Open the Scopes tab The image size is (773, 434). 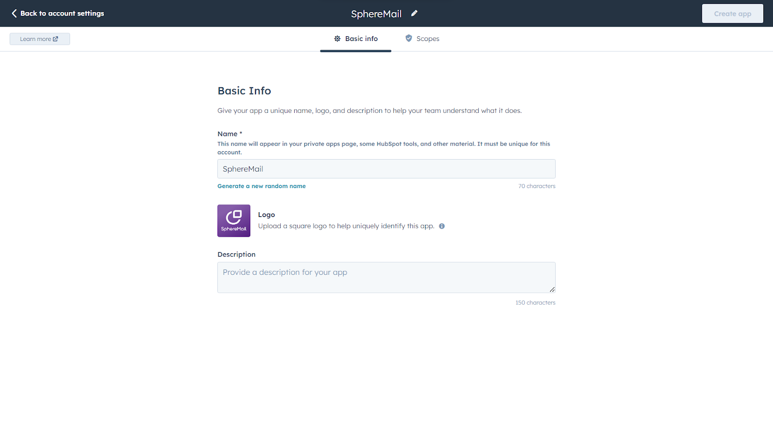422,39
